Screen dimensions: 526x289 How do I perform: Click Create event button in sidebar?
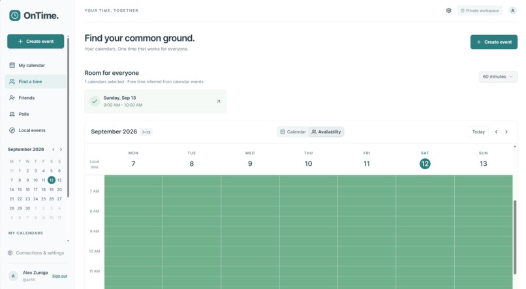click(35, 42)
